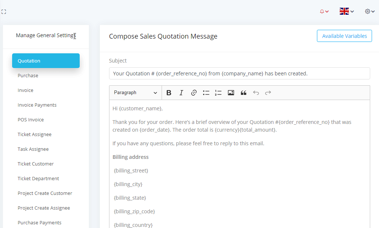Open the notifications bell dropdown
379x228 pixels.
(324, 11)
